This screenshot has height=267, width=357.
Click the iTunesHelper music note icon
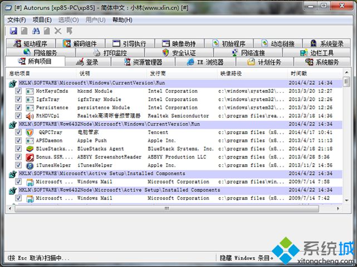(x=30, y=165)
